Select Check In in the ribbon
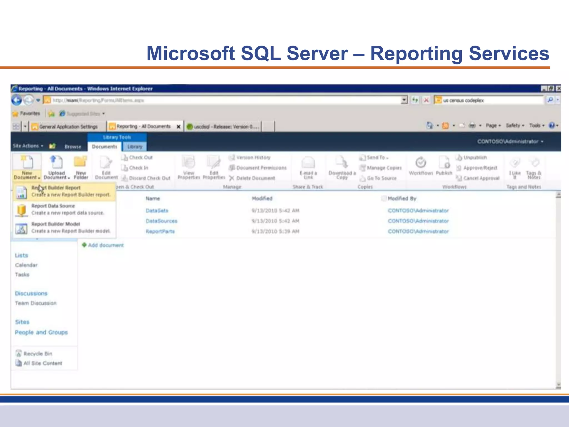 (135, 168)
